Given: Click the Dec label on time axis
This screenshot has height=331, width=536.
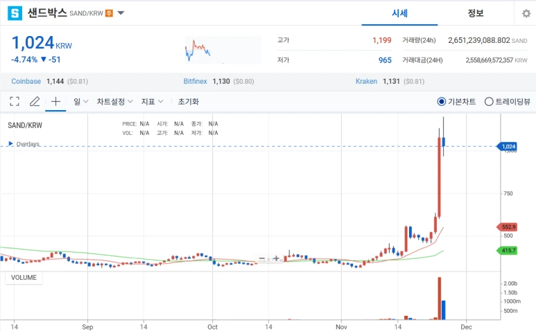Looking at the screenshot, I should pyautogui.click(x=466, y=327).
